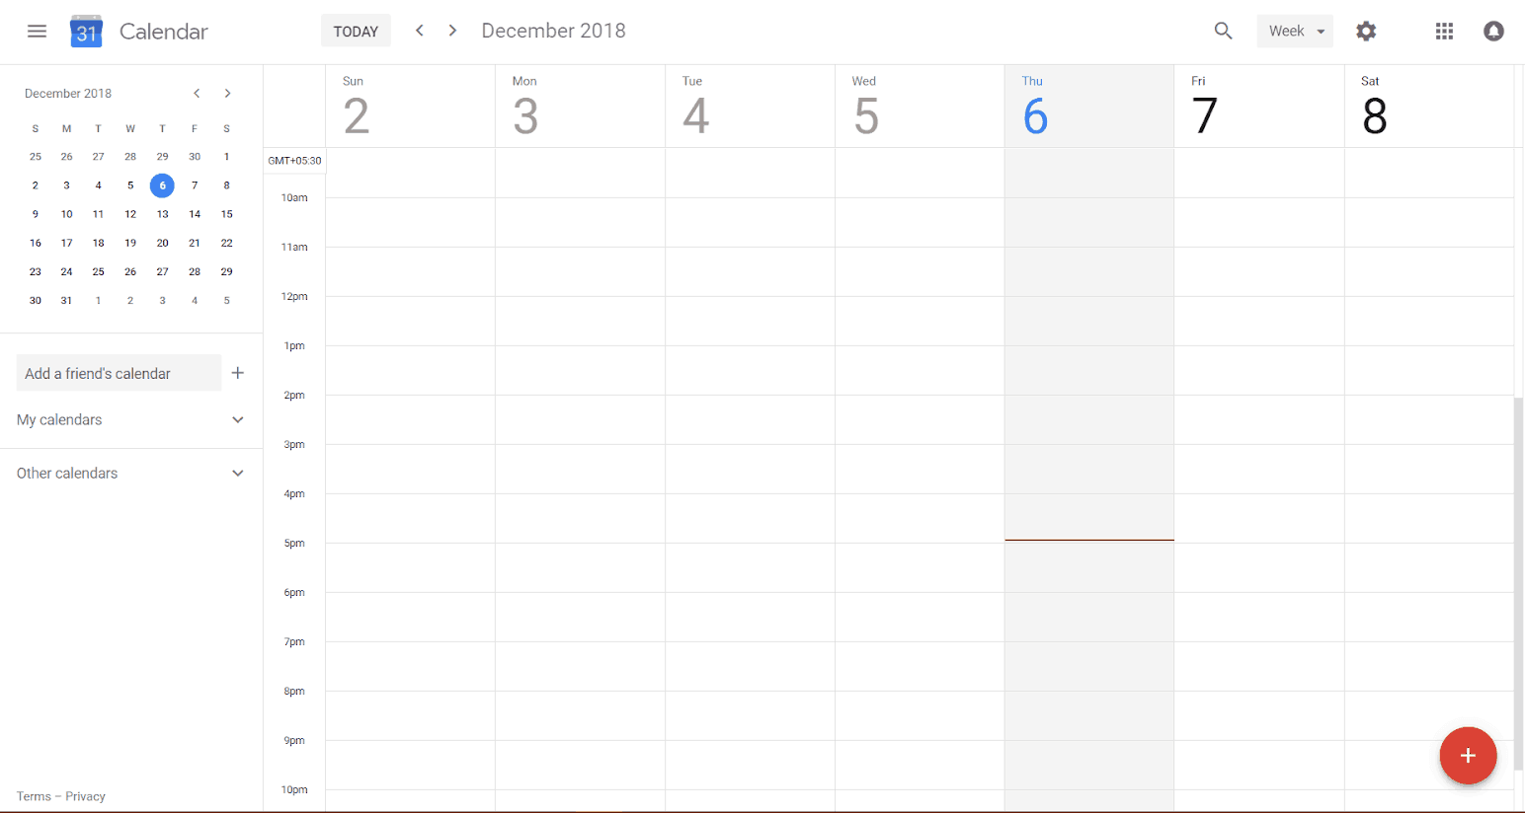Select December 10 in mini calendar
Screen dimensions: 1525x813
click(66, 214)
